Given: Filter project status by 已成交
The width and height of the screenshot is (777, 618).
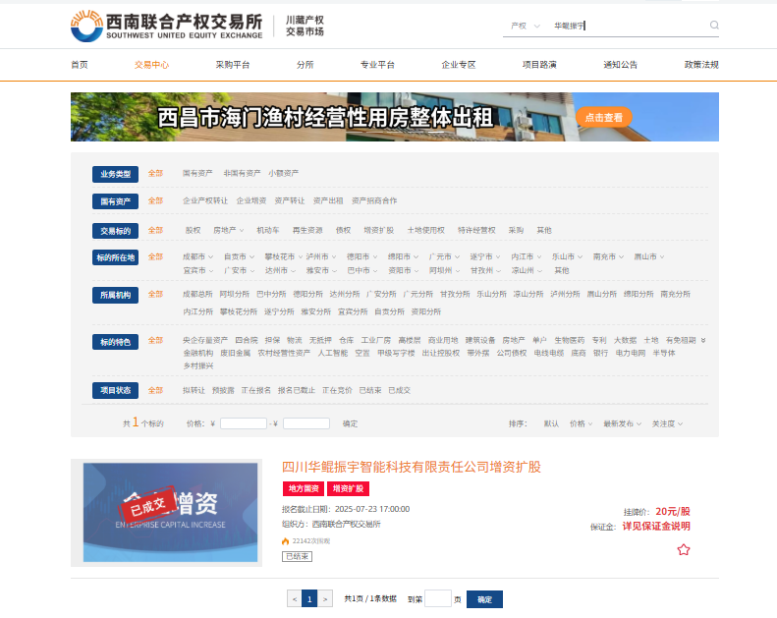Looking at the screenshot, I should point(400,390).
